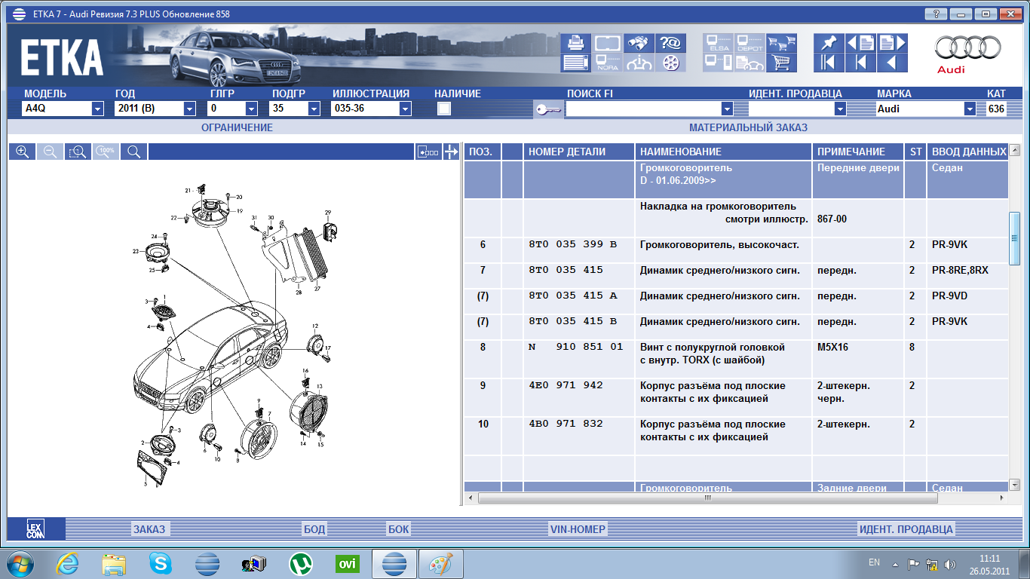The height and width of the screenshot is (579, 1030).
Task: Click the НОМЕР ДЕТАЛИ column header
Action: (x=578, y=152)
